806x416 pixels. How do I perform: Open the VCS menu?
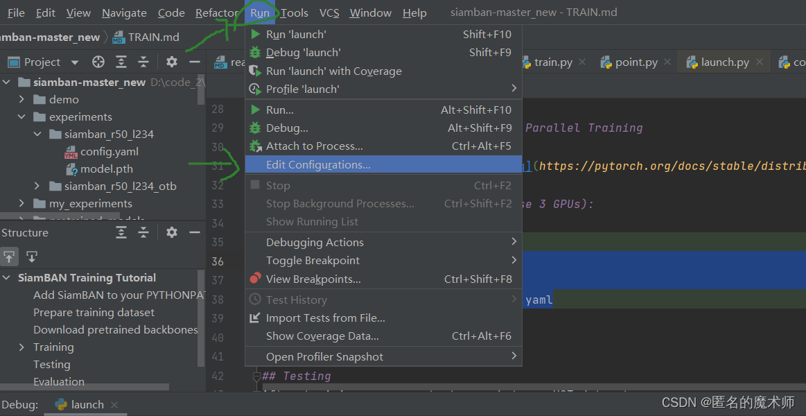(x=328, y=12)
